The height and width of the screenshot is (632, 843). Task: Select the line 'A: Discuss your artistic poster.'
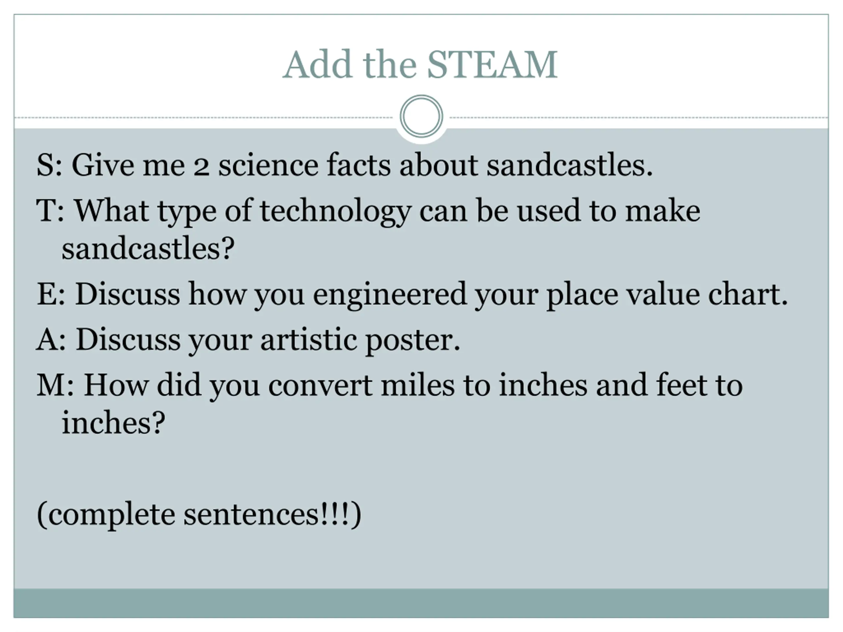point(248,340)
